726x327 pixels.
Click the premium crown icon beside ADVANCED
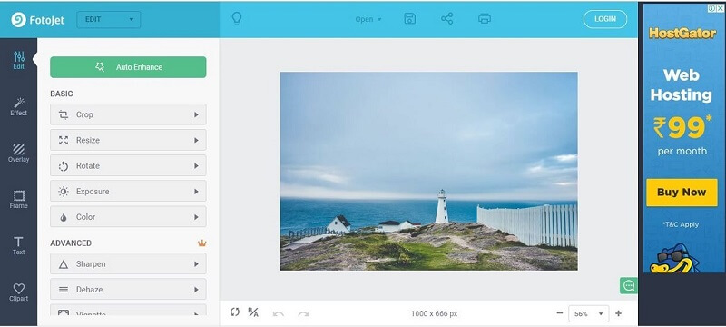coord(201,243)
